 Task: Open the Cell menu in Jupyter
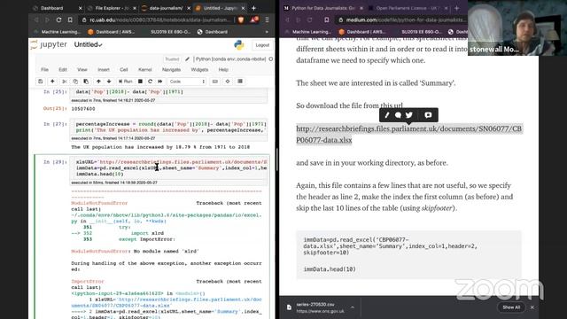[124, 69]
